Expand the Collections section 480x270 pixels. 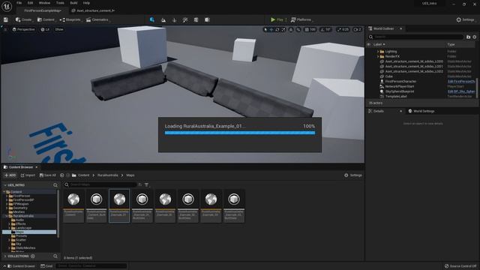[x=5, y=256]
